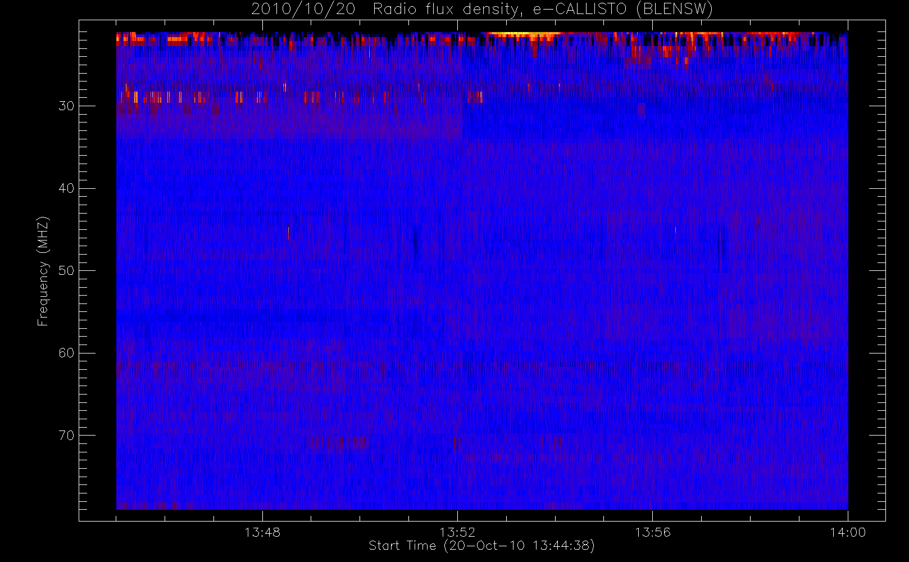Click the 70 MHz frequency tick label

point(66,436)
